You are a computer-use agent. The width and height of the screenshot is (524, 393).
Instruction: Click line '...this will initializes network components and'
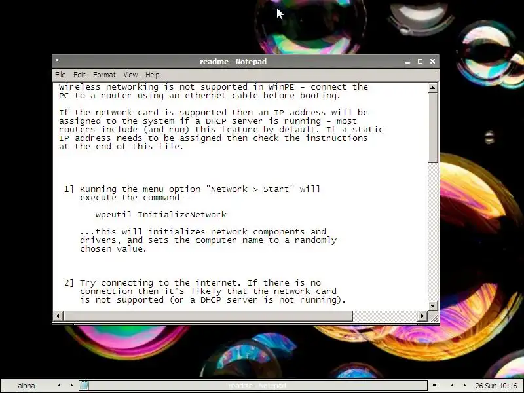[203, 232]
